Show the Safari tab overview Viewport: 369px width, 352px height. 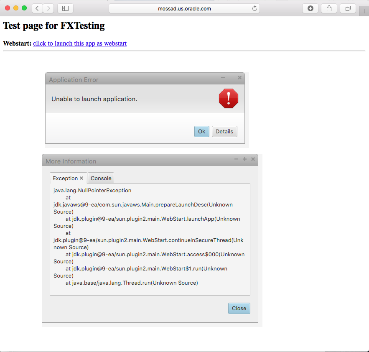[x=348, y=8]
